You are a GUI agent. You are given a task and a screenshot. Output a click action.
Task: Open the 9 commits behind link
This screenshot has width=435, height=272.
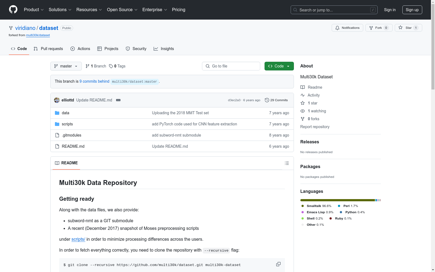click(x=94, y=81)
